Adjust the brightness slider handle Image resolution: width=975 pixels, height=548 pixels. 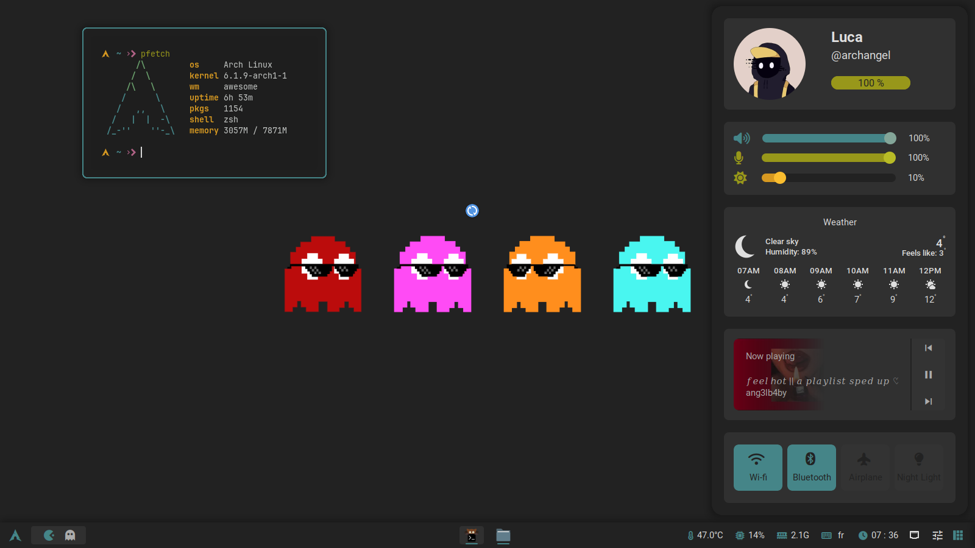pos(780,178)
